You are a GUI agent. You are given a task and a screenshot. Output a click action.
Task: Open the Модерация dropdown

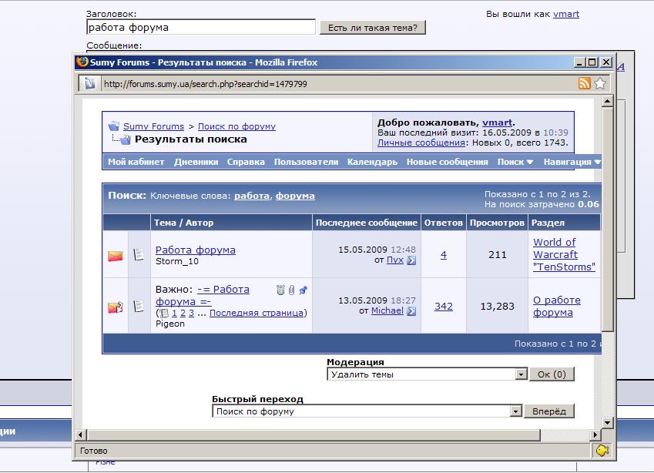tap(521, 374)
